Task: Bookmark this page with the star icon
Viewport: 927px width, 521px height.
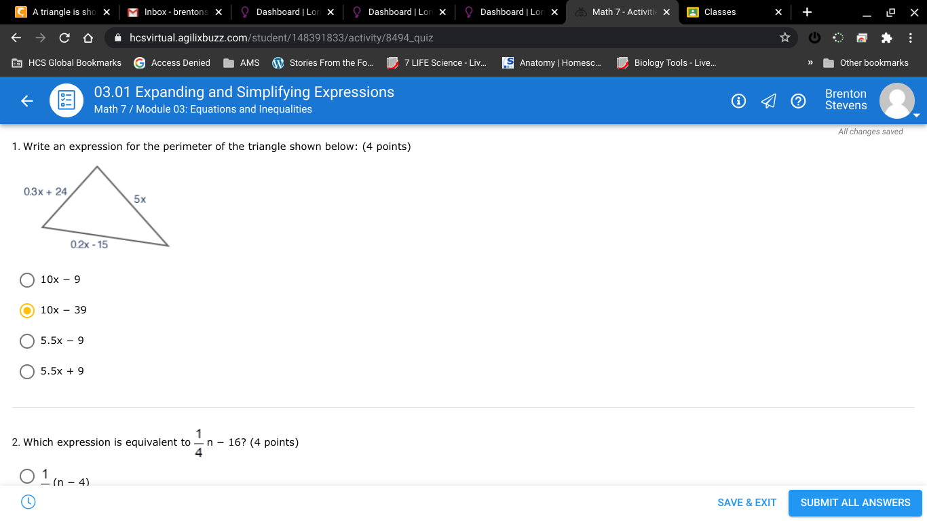Action: (x=784, y=37)
